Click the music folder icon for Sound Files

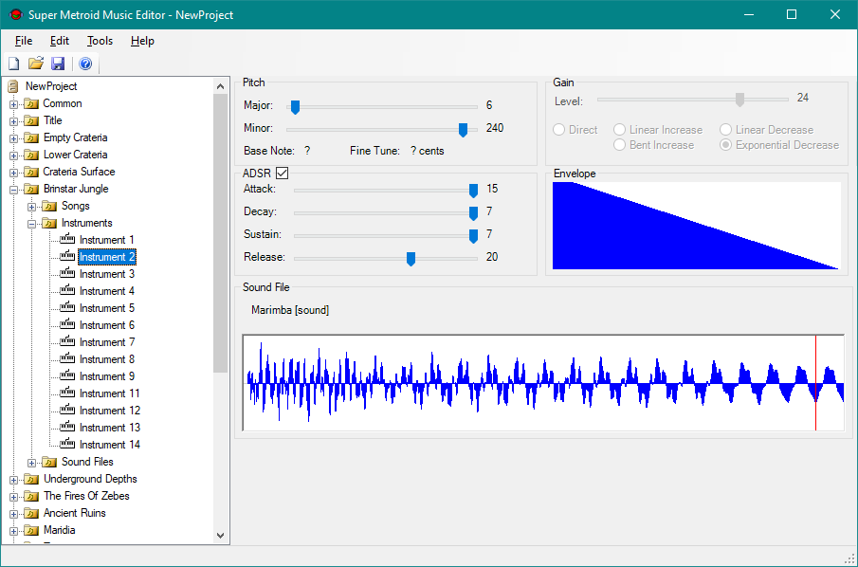pyautogui.click(x=49, y=462)
